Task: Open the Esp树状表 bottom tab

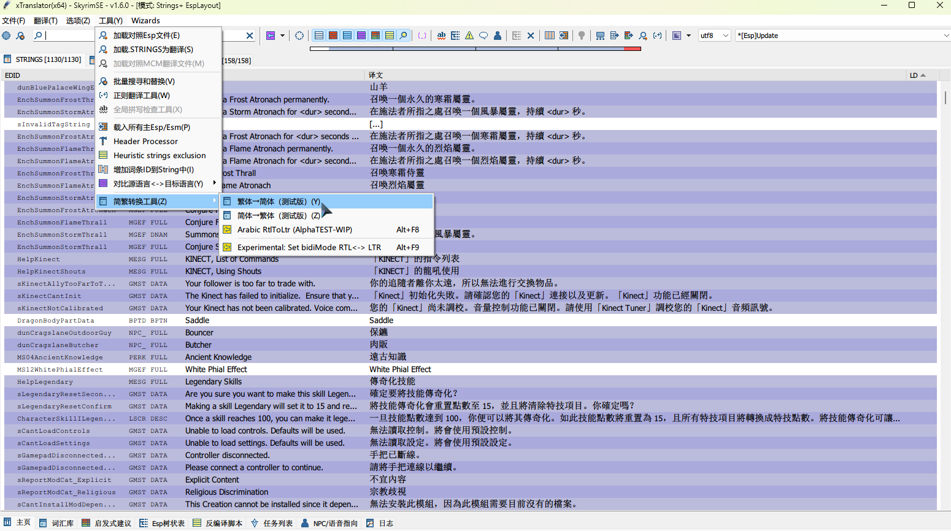Action: click(x=162, y=523)
